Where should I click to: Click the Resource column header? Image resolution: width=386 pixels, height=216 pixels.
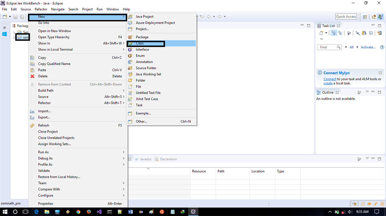pyautogui.click(x=203, y=171)
